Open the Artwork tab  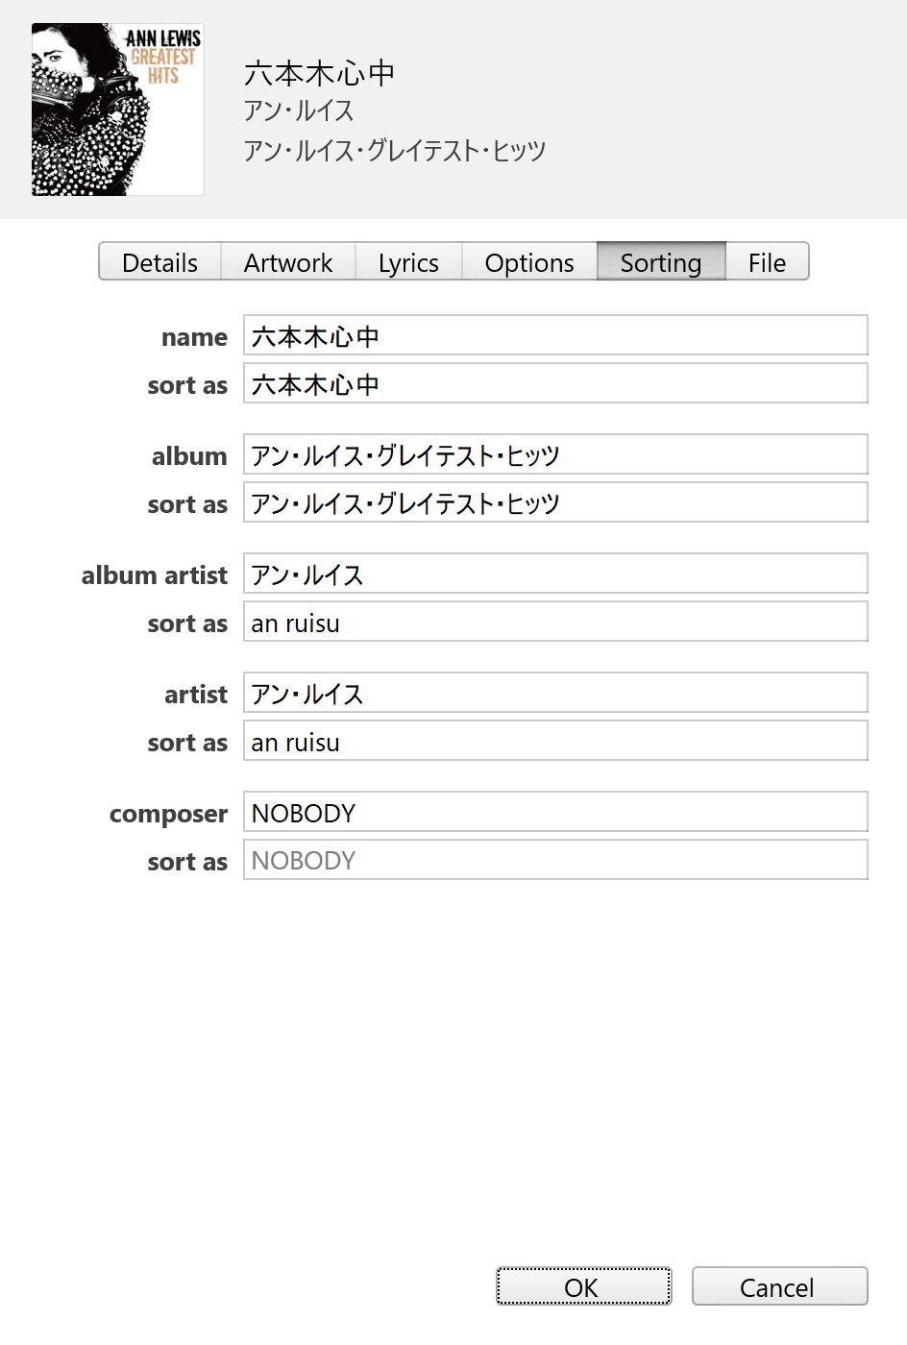287,262
